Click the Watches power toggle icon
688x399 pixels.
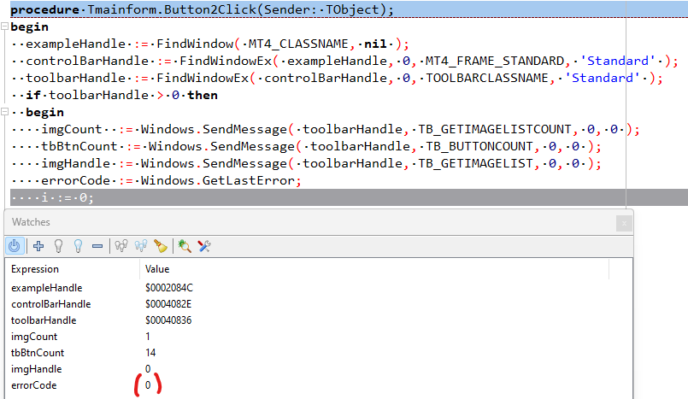tap(15, 246)
